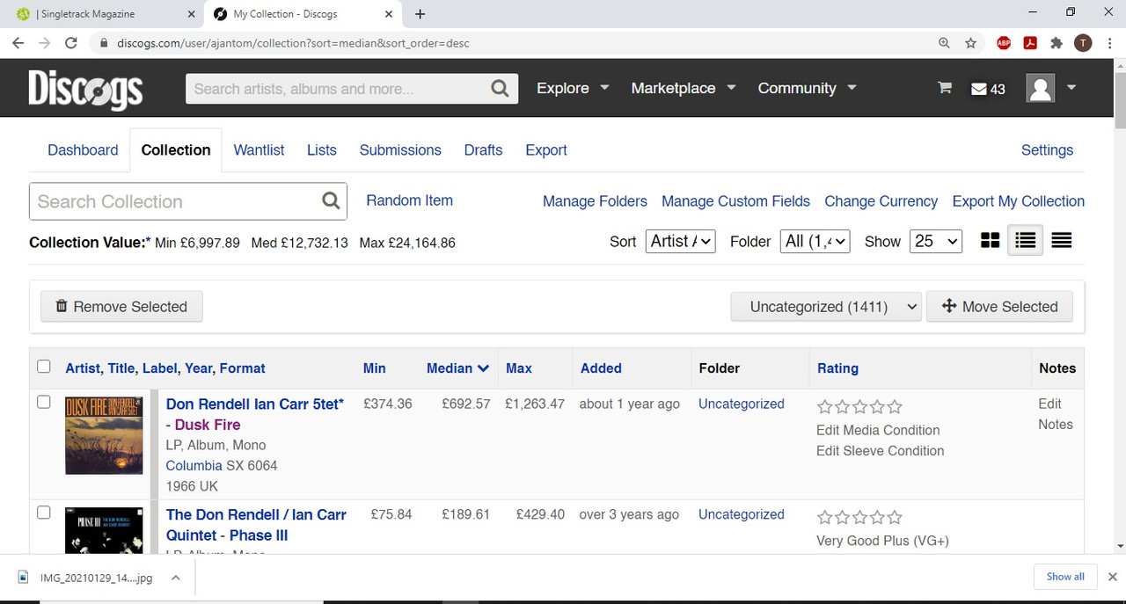This screenshot has width=1126, height=604.
Task: Open the inbox with 43 messages
Action: coord(988,89)
